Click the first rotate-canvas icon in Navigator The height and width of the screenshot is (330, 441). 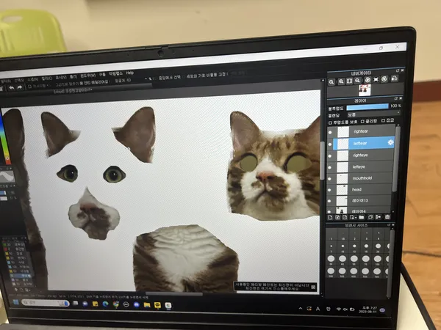[367, 80]
